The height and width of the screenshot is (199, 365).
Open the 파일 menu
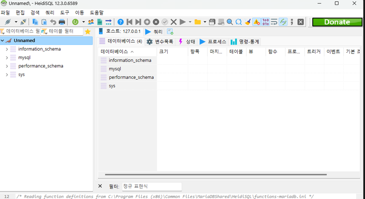[5, 12]
